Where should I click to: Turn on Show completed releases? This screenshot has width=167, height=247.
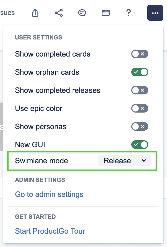(x=140, y=90)
